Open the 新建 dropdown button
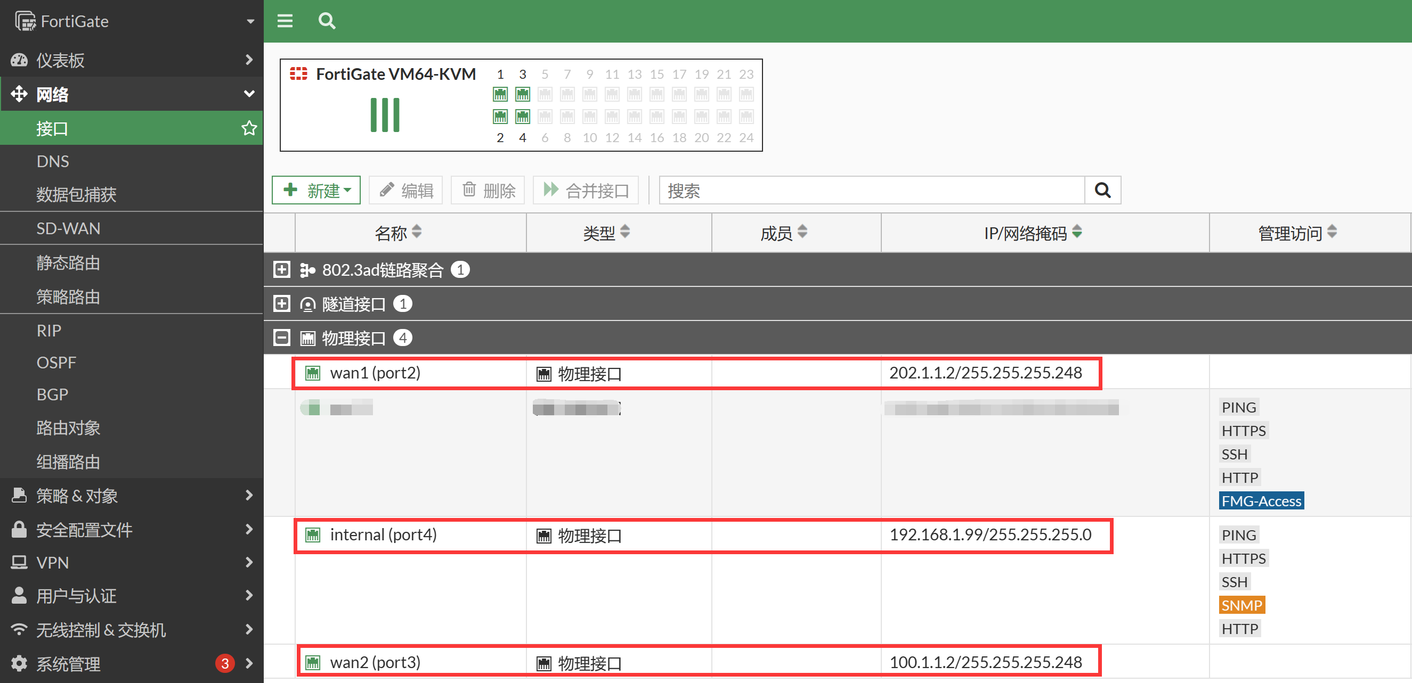1412x683 pixels. click(317, 190)
